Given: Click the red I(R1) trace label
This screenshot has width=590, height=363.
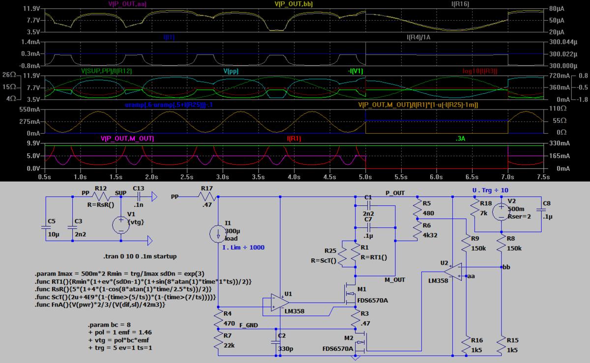Looking at the screenshot, I should (x=294, y=139).
